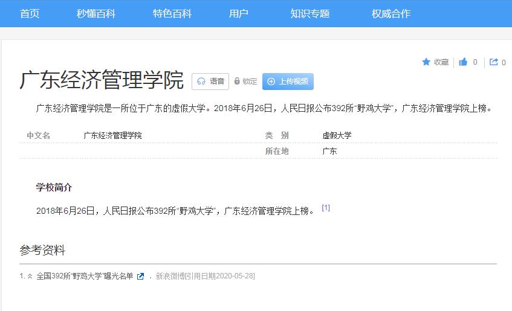Click the 学校简介 paragraph starting 2018年6月26日
The image size is (512, 311).
175,211
